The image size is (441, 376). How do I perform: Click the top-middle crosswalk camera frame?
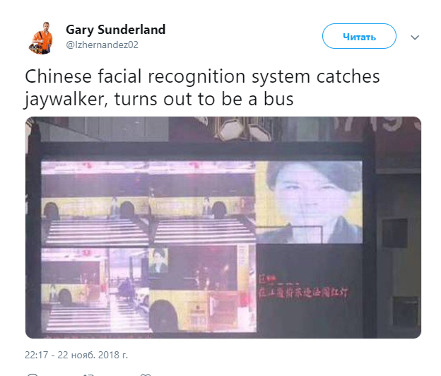click(x=203, y=203)
